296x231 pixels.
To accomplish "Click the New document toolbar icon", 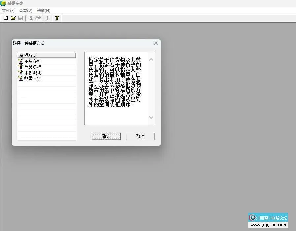I will tap(6, 18).
